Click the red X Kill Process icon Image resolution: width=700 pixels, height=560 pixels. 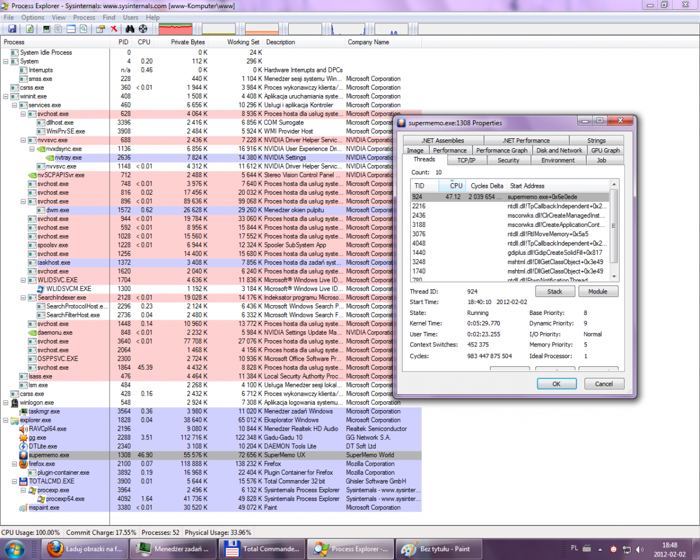click(x=114, y=29)
